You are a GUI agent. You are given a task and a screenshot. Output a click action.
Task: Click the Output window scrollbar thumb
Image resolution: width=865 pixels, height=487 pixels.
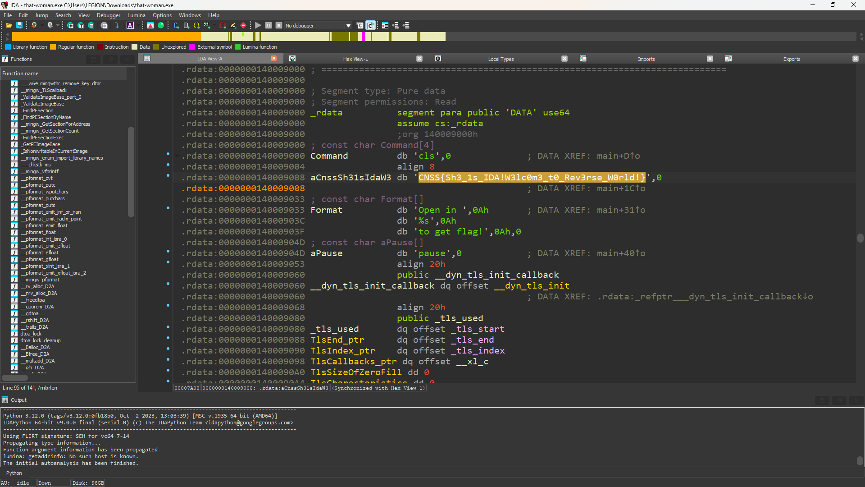tap(860, 460)
